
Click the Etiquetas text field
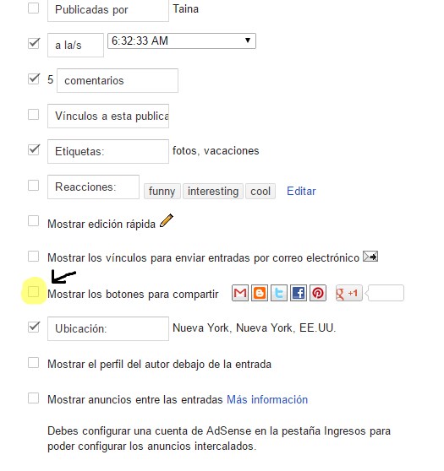pos(108,151)
